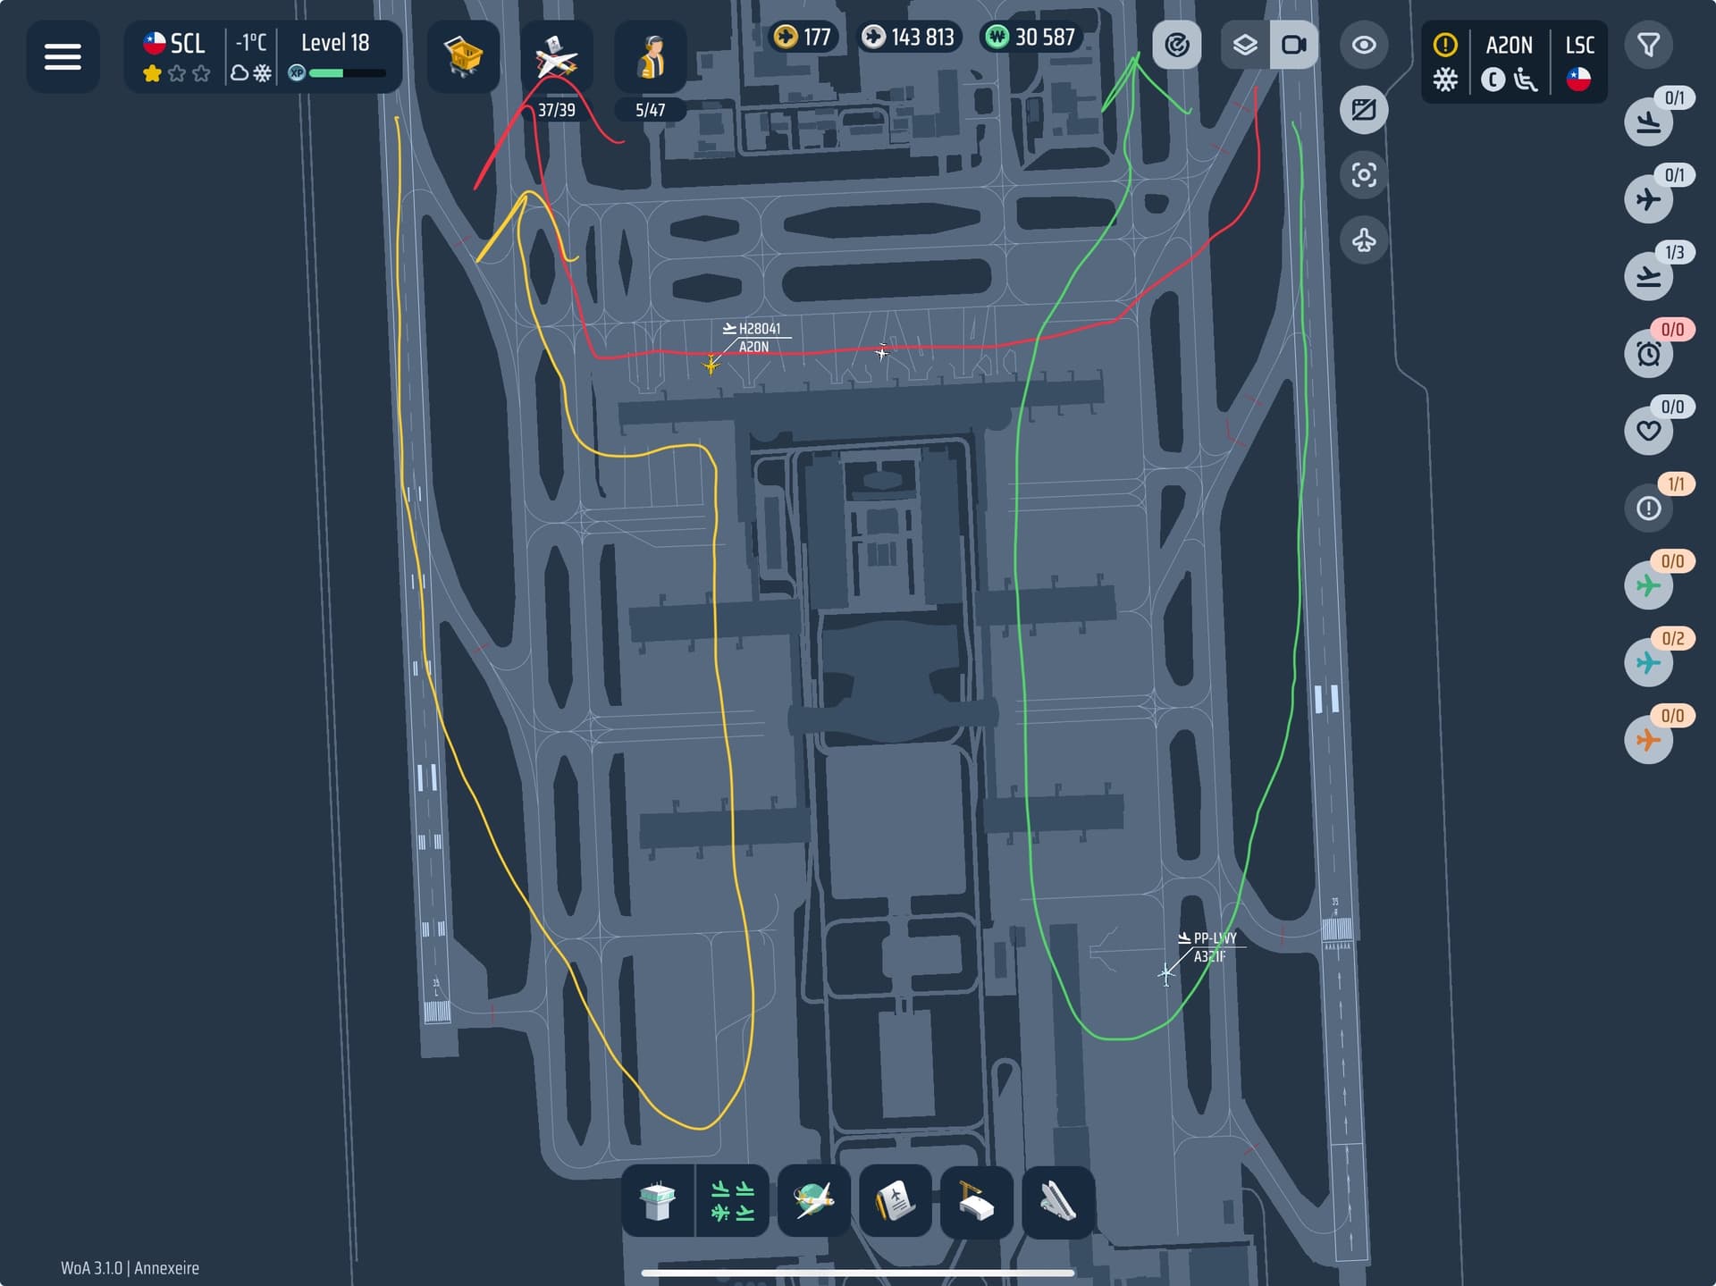
Task: Open the filter funnel dropdown
Action: click(1649, 45)
